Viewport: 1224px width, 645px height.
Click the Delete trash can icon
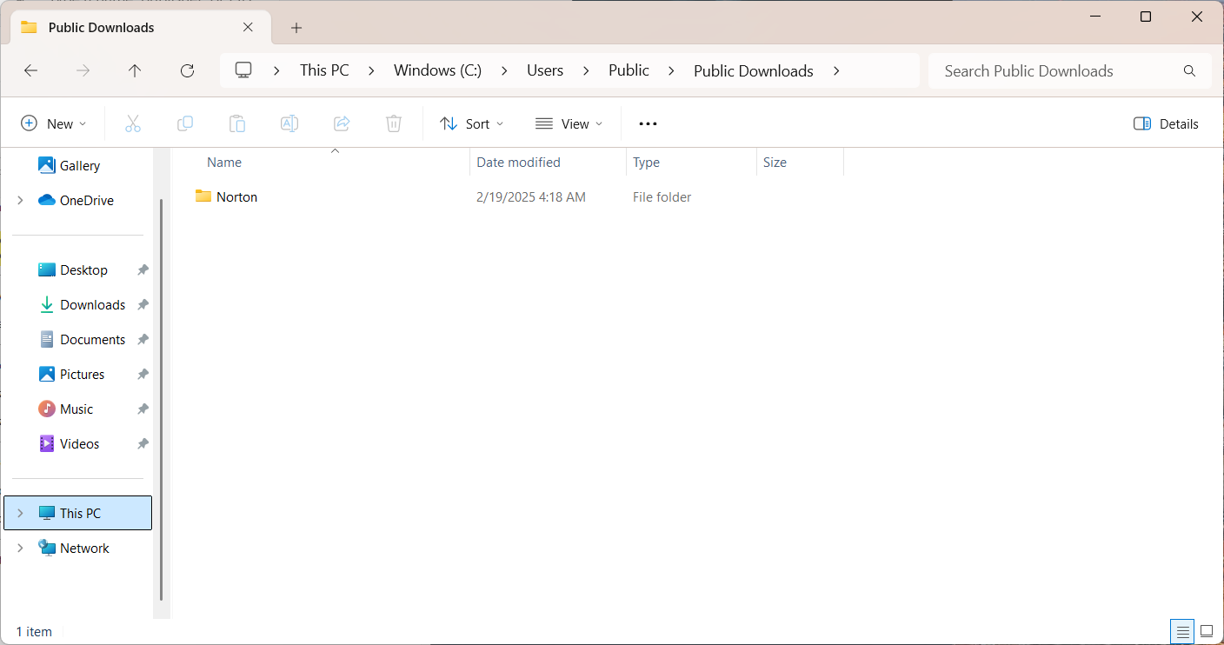(394, 124)
